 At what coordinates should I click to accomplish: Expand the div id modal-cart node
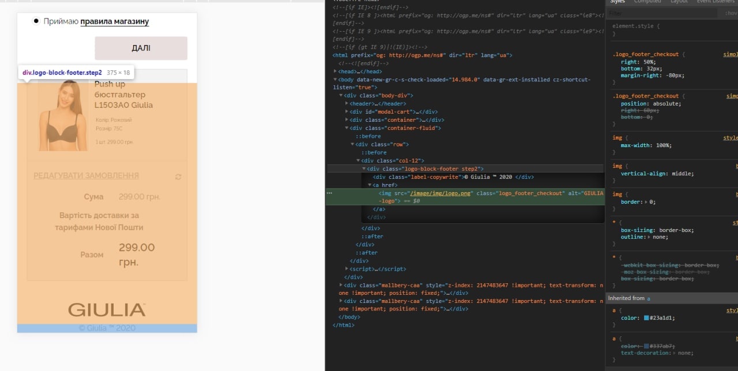point(347,112)
